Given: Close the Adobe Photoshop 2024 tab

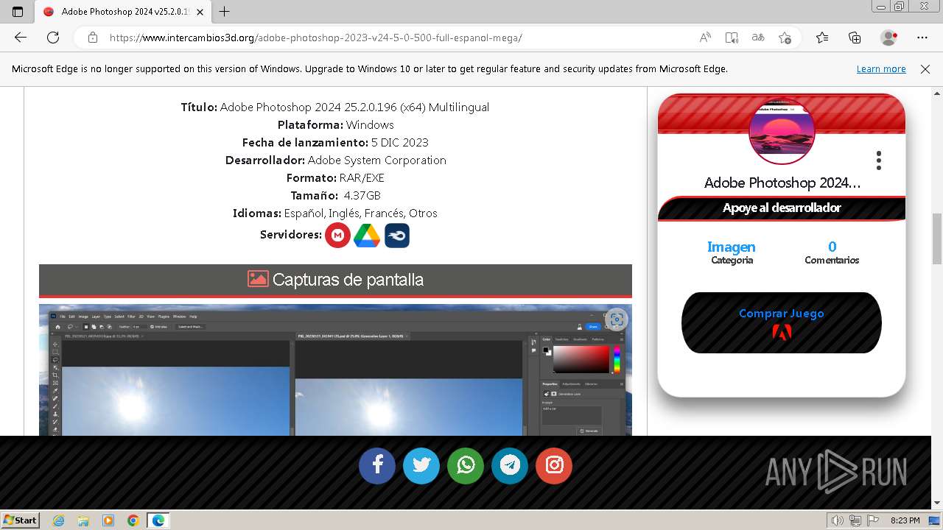Looking at the screenshot, I should (200, 12).
